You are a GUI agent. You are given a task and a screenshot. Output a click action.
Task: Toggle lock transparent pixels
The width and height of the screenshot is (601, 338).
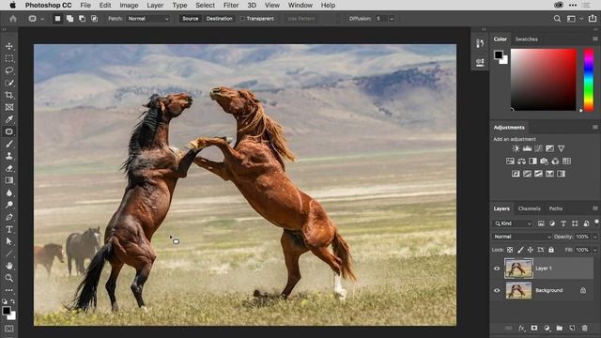pos(510,250)
